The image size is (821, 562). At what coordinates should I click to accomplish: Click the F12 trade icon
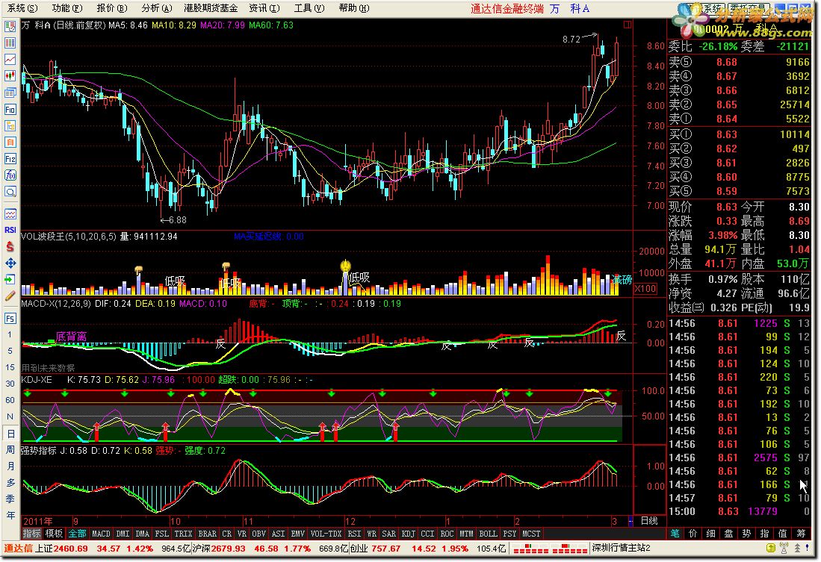tap(10, 158)
